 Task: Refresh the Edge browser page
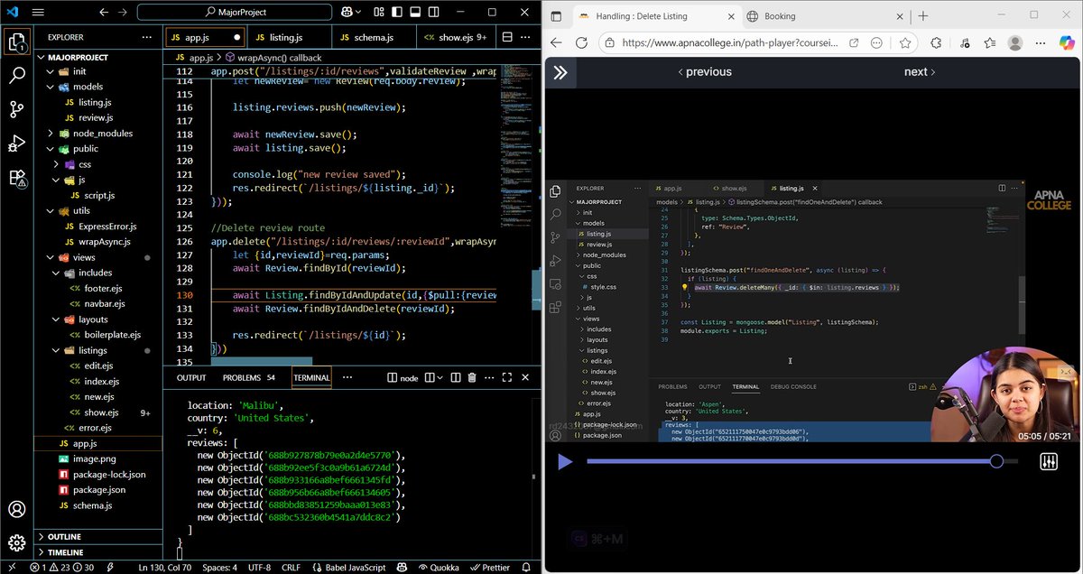coord(581,43)
